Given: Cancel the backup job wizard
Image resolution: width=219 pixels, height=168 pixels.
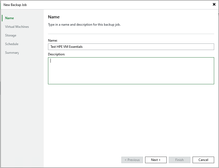Looking at the screenshot, I should [203, 160].
